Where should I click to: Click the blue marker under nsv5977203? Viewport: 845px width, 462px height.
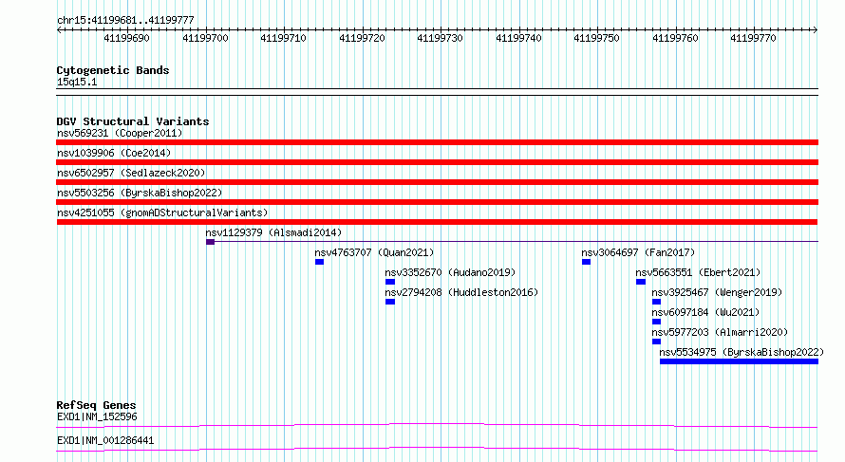[x=656, y=342]
